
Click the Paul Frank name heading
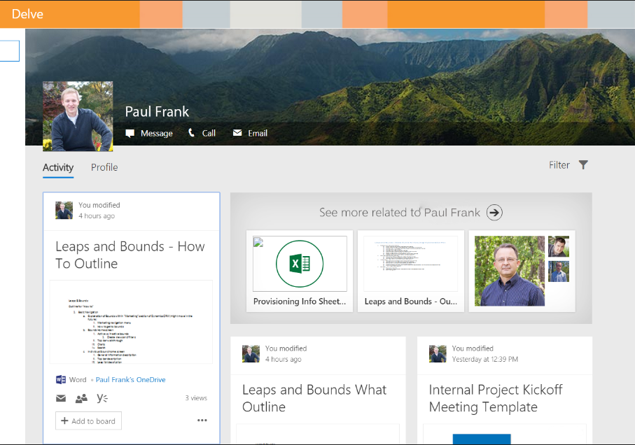pyautogui.click(x=157, y=112)
